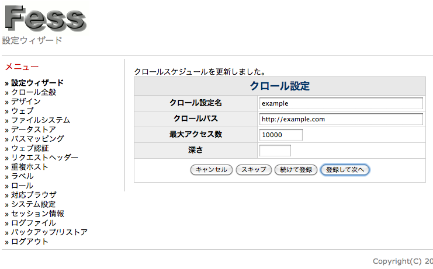Click the スキップ button
The width and height of the screenshot is (433, 269).
[x=254, y=170]
